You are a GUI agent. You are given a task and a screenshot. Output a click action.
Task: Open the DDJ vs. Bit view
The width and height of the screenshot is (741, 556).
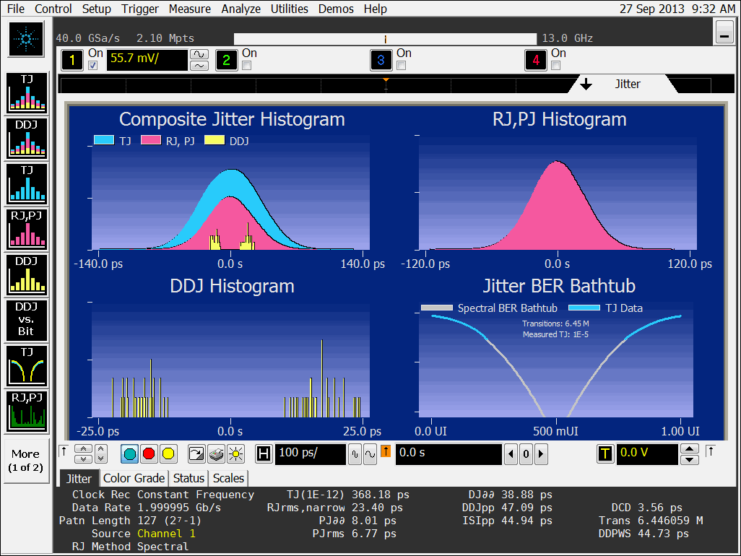27,320
